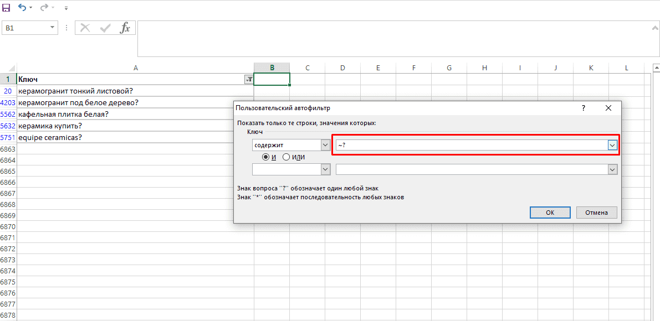Click the vertical scrollbar up arrow

(656, 67)
